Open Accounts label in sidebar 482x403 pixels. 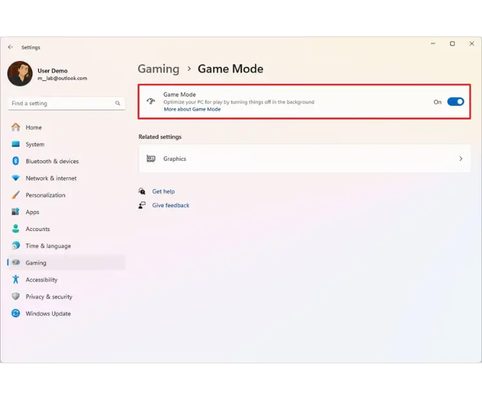pos(38,229)
